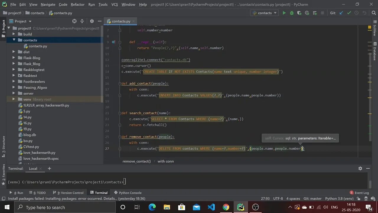Expand the flaskblogtest folder

pyautogui.click(x=14, y=70)
